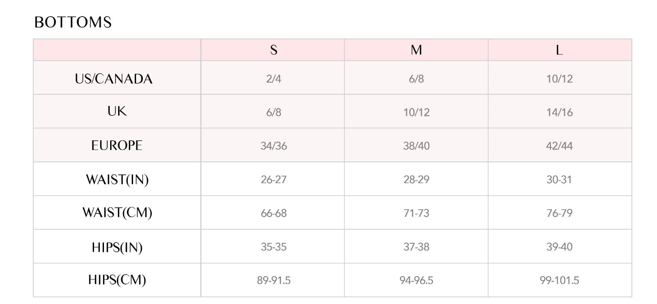The width and height of the screenshot is (657, 304).
Task: Click the WAIST(IN) row label
Action: coord(117,179)
